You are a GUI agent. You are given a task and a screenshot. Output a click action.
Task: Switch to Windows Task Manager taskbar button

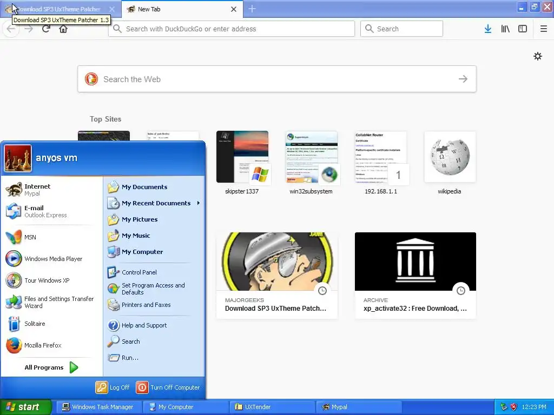pyautogui.click(x=99, y=407)
